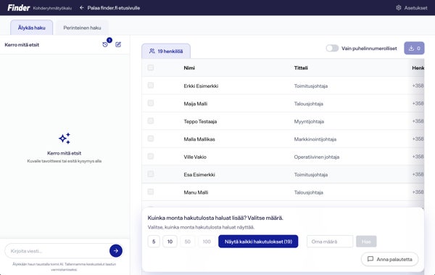Click the name Esa Esimerkki
This screenshot has width=435, height=275.
pyautogui.click(x=199, y=174)
